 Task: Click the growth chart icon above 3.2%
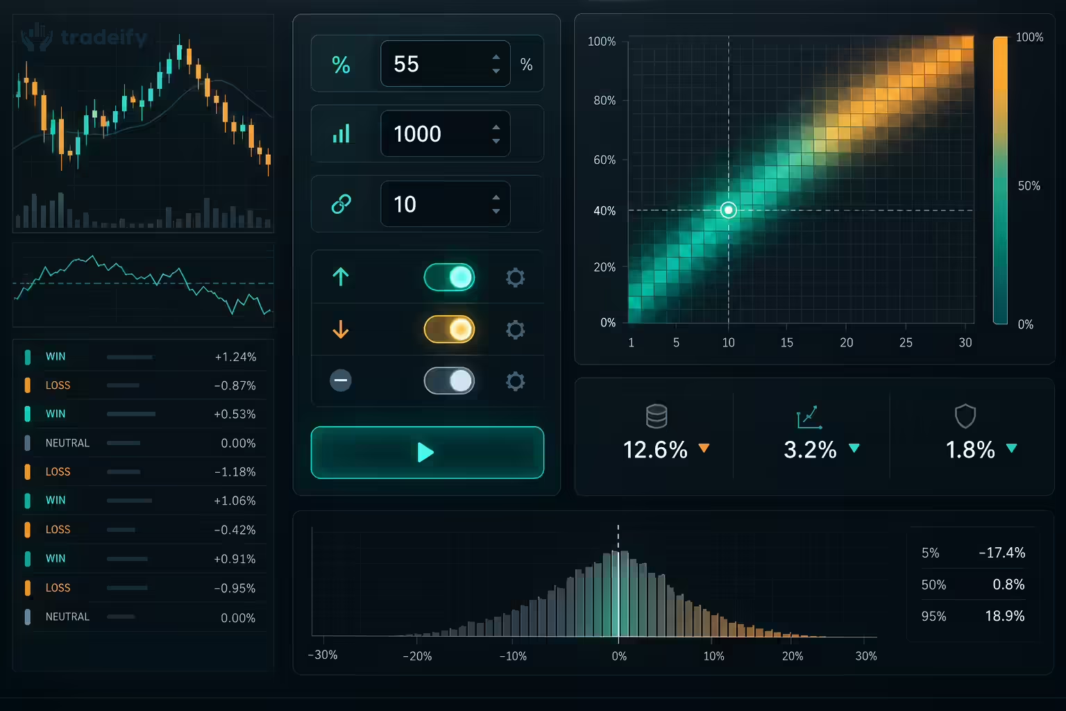pyautogui.click(x=809, y=417)
